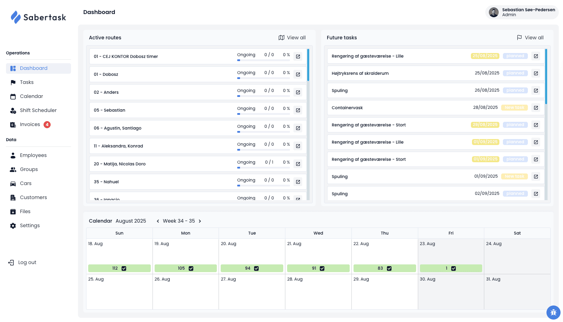Click the edit icon next to Containervask task
563x322 pixels.
tap(536, 107)
